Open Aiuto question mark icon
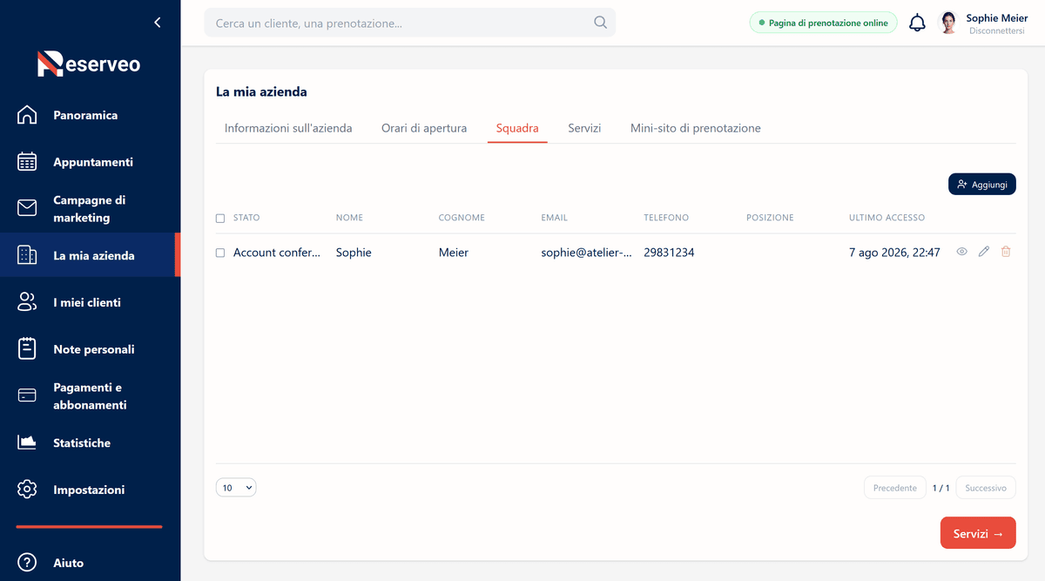 coord(27,563)
